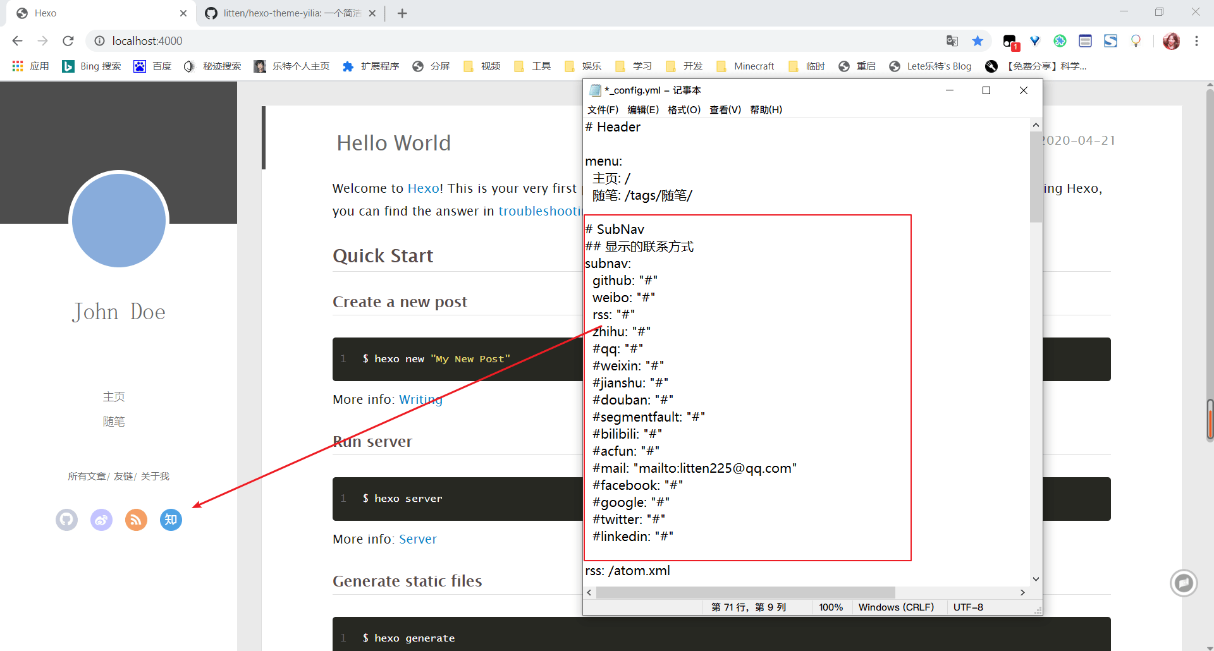Click the floating chat bubble icon
This screenshot has width=1214, height=651.
[x=1183, y=582]
